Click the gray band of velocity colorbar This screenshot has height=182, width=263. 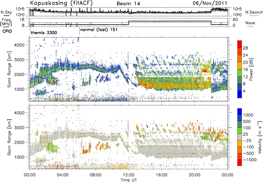[240, 137]
